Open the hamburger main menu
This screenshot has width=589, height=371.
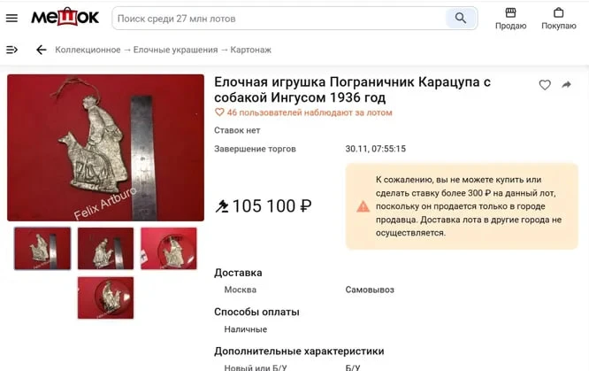11,18
